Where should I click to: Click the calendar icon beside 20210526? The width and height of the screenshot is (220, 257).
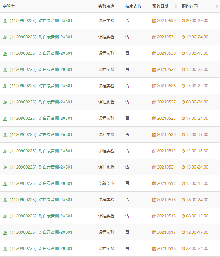[154, 86]
